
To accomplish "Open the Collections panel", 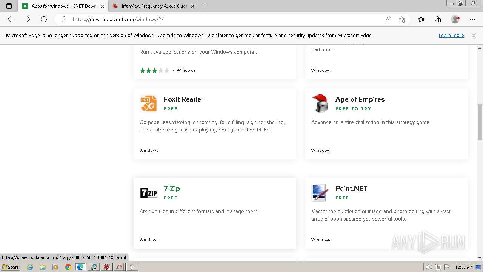I will click(438, 19).
